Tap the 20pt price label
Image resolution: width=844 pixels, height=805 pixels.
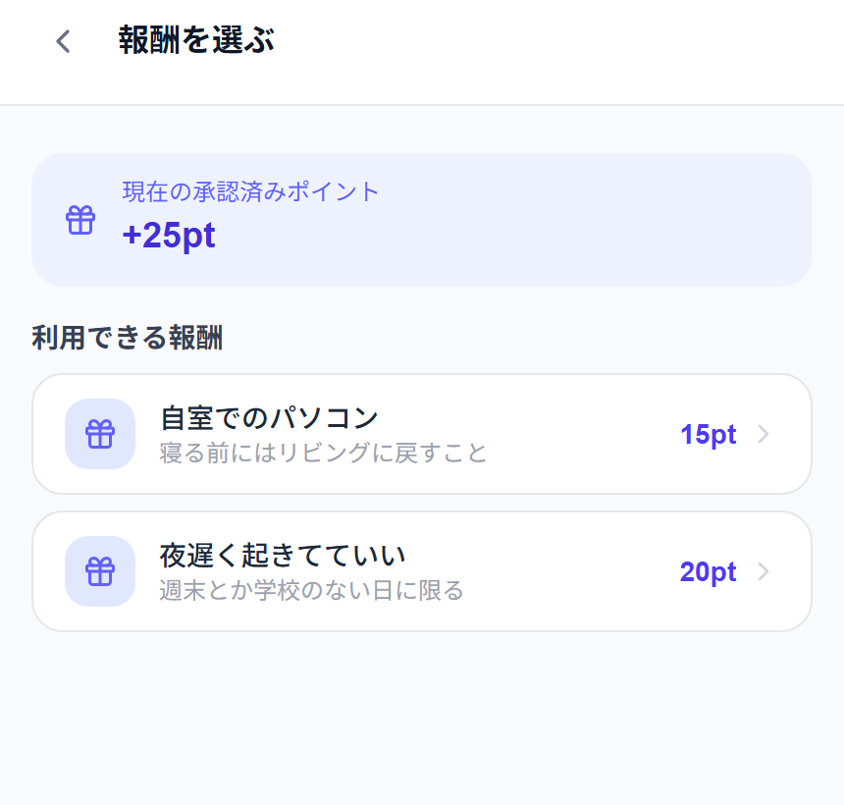point(708,570)
